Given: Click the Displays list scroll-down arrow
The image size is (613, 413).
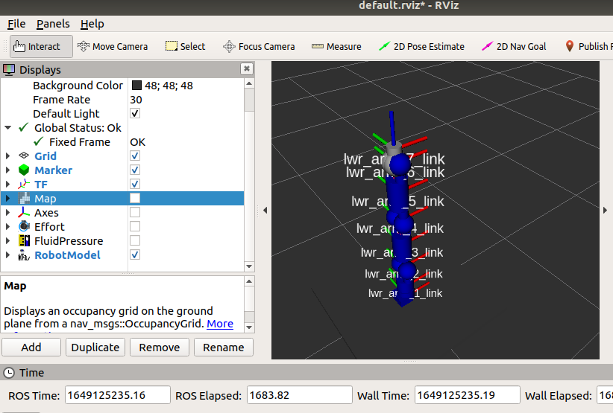Looking at the screenshot, I should point(249,266).
